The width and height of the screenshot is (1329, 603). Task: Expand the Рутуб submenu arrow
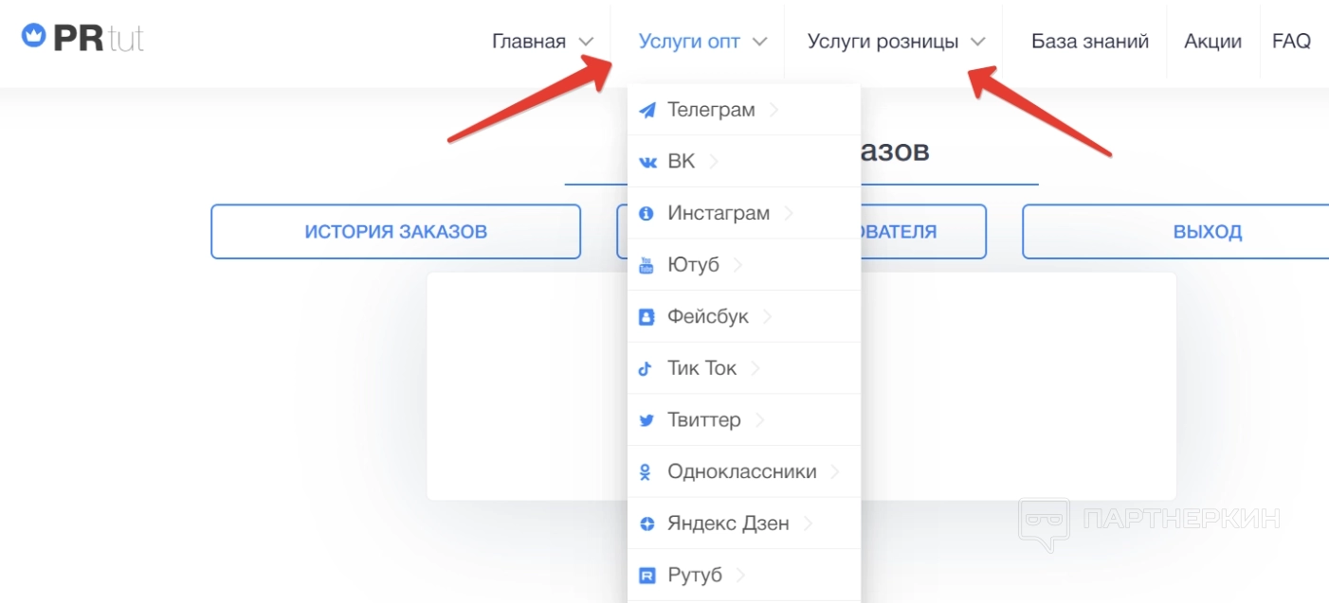pyautogui.click(x=739, y=574)
